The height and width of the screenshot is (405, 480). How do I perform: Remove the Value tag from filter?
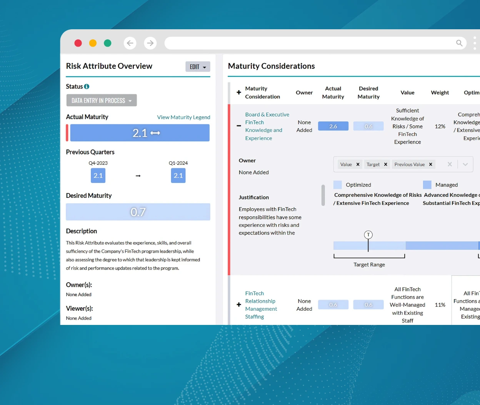click(x=358, y=164)
